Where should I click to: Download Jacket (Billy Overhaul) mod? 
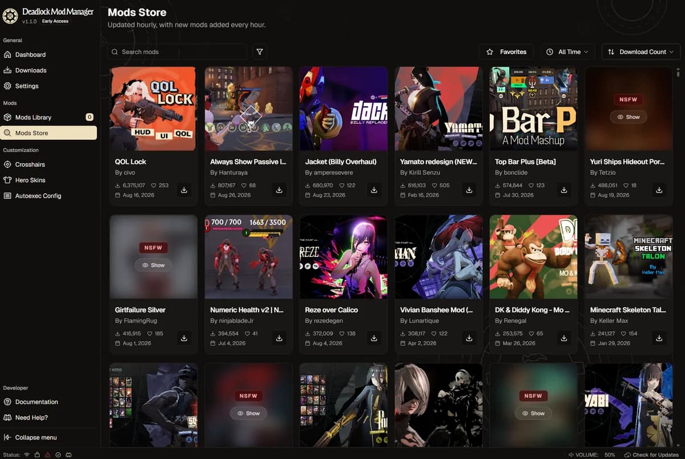pyautogui.click(x=374, y=190)
